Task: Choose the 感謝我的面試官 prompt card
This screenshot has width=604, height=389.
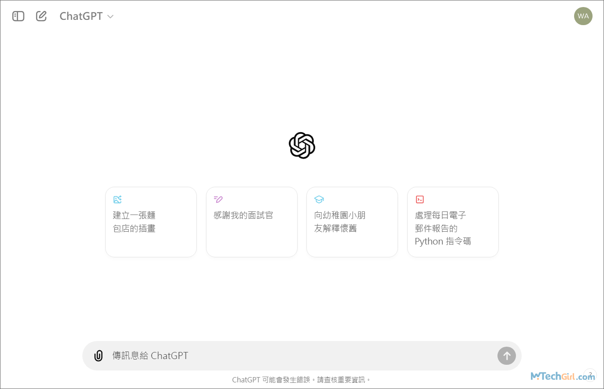Action: (251, 227)
